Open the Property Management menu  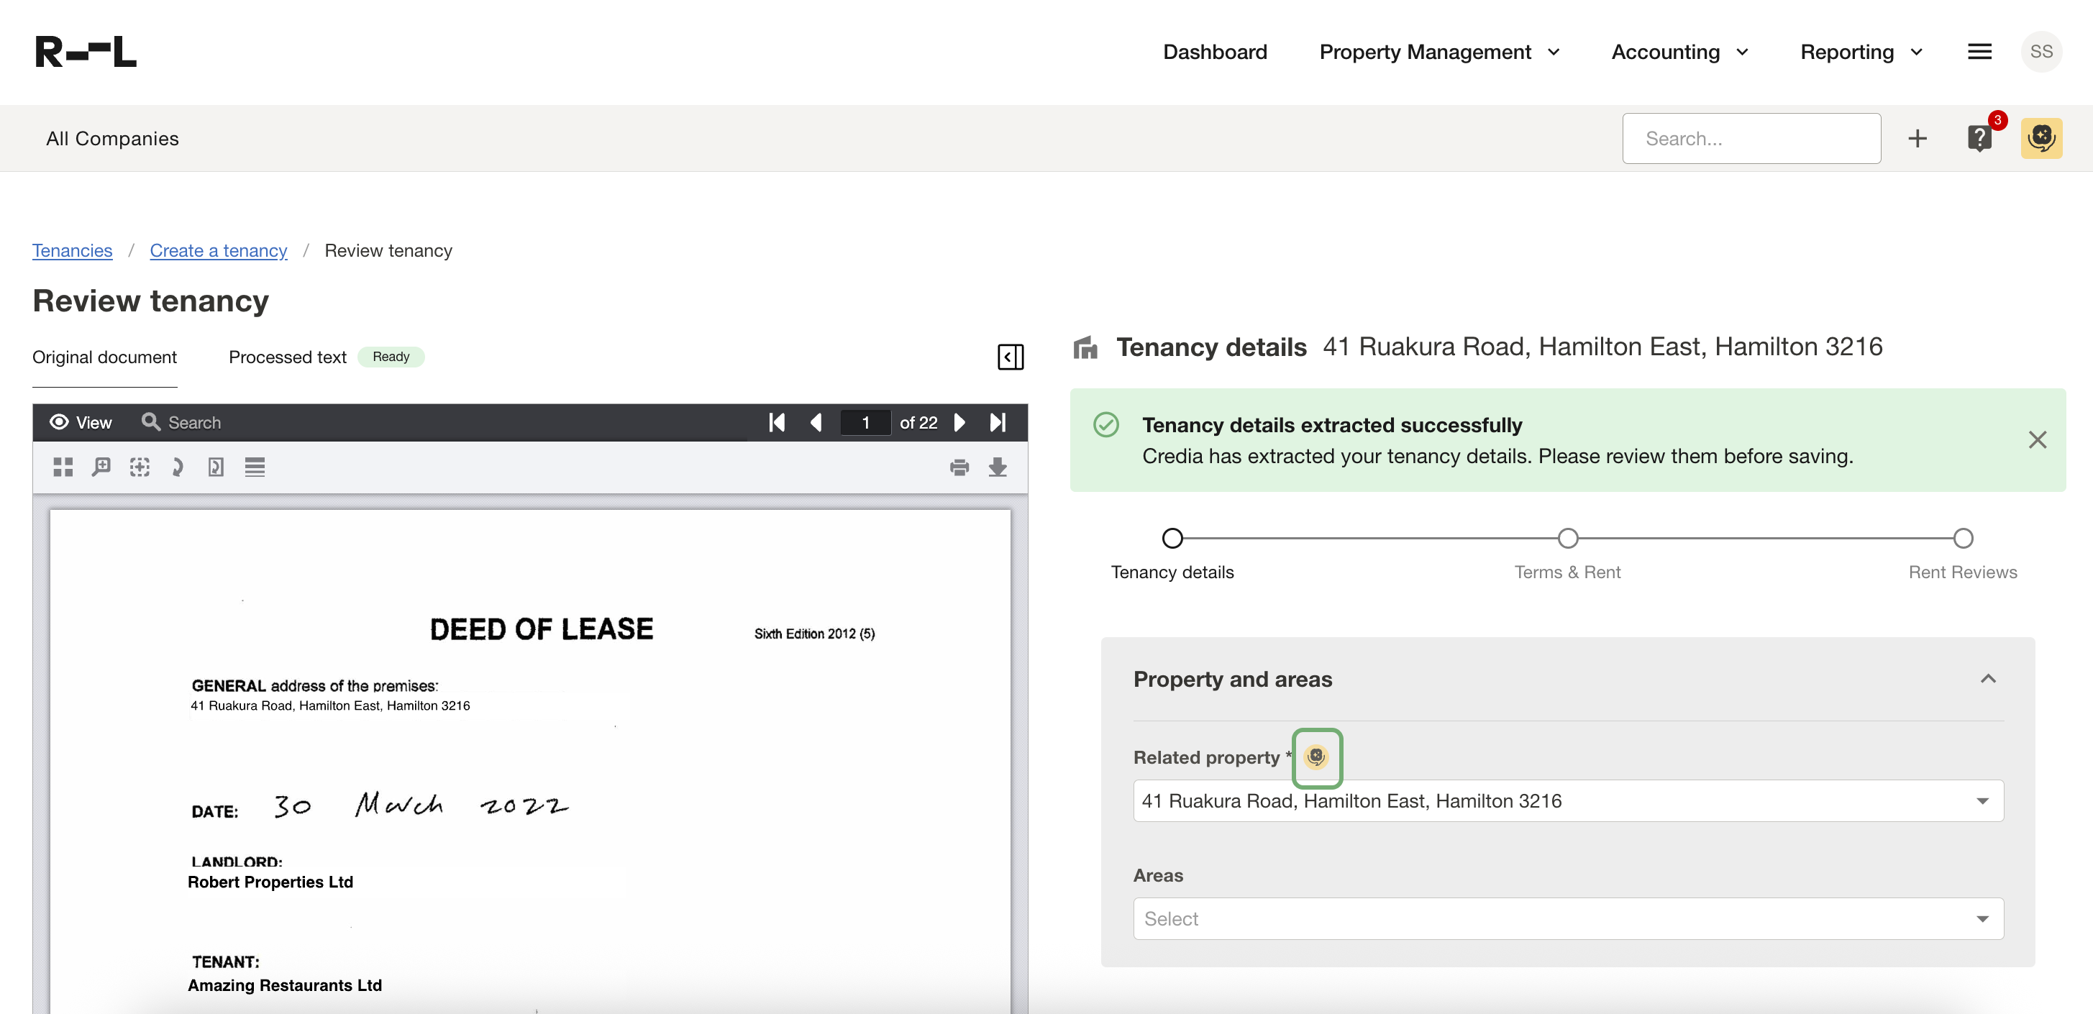[x=1439, y=52]
